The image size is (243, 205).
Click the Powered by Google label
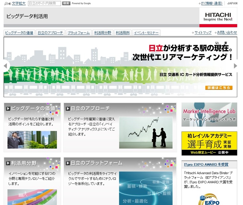pos(81,3)
